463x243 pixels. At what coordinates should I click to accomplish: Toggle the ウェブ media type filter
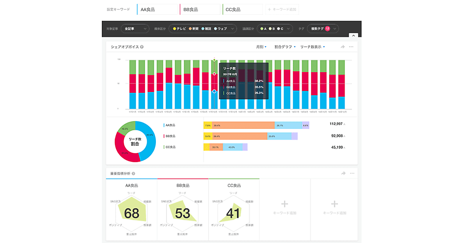click(x=220, y=29)
